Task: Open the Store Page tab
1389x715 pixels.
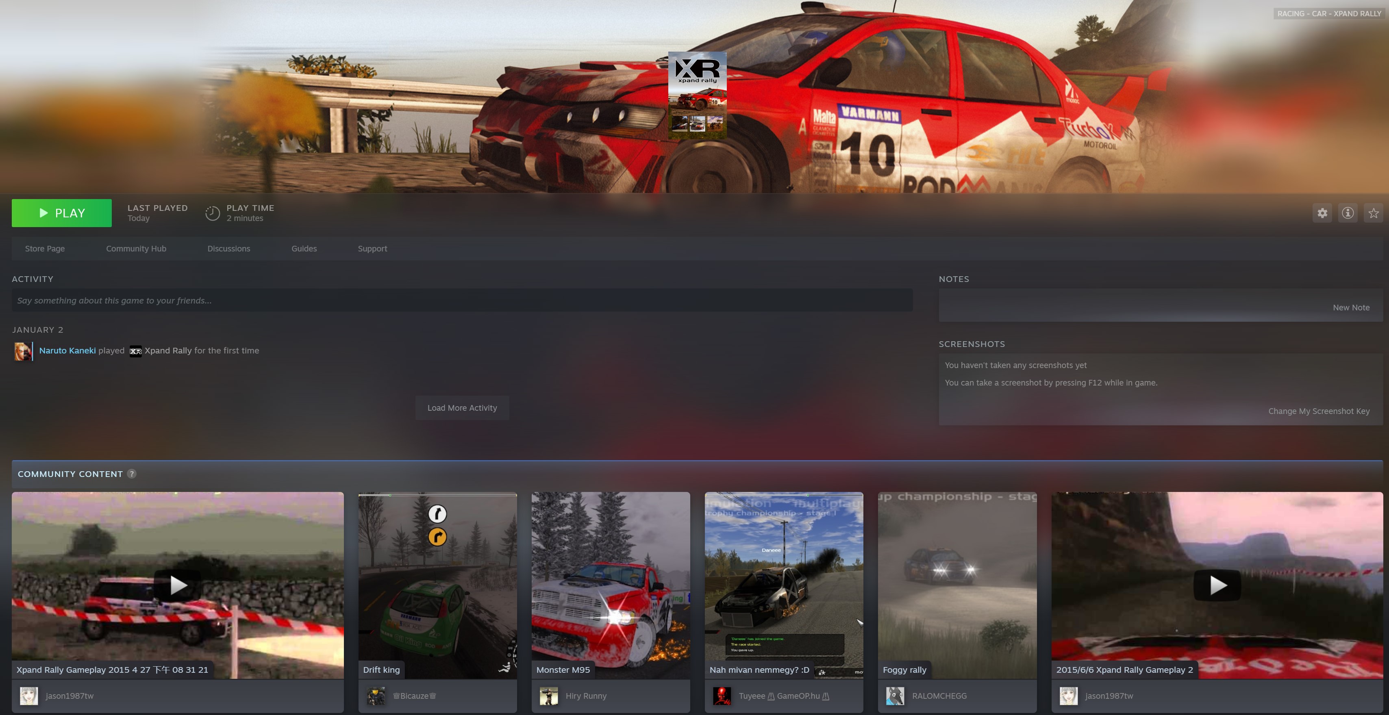Action: (x=45, y=248)
